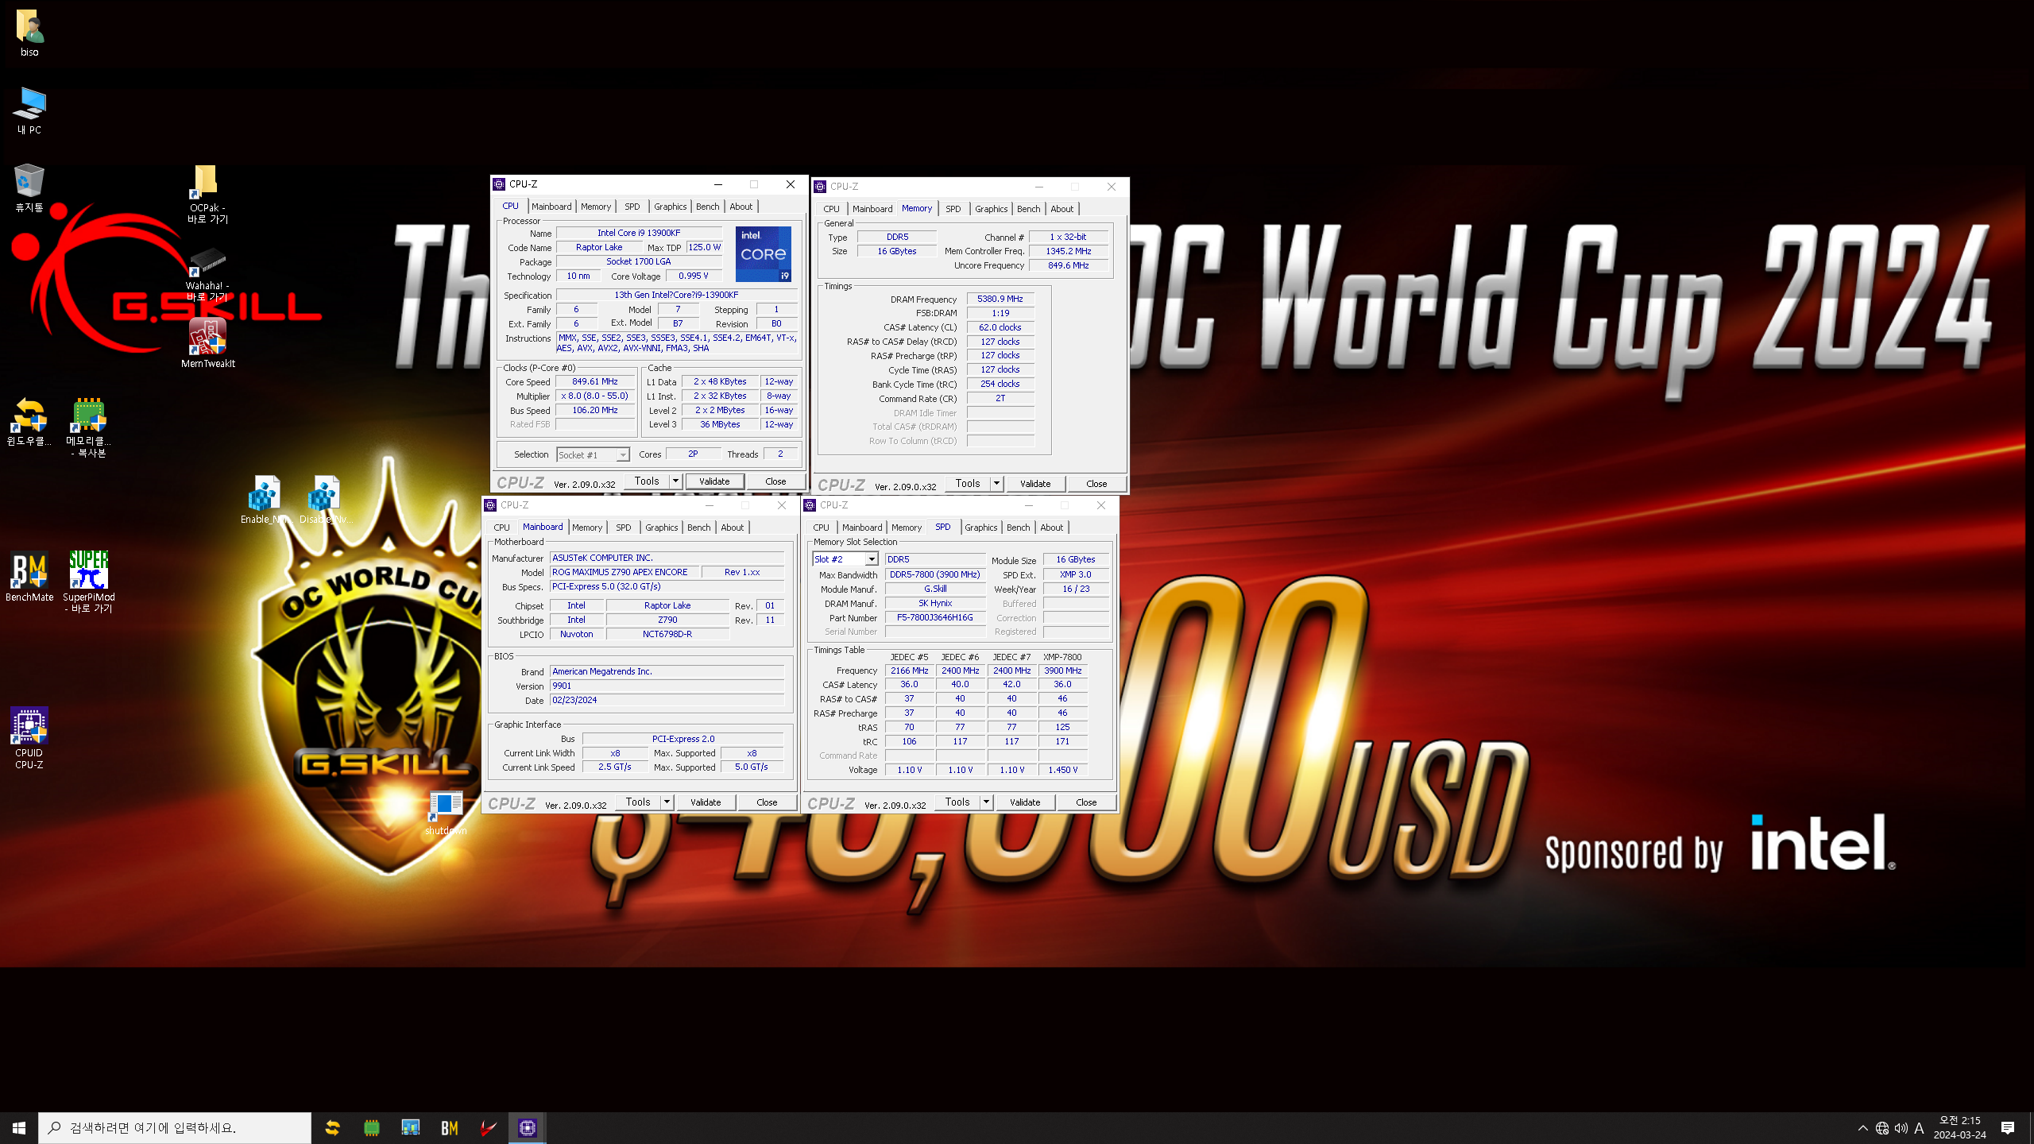Click Validate in the CPU tab window

point(714,481)
